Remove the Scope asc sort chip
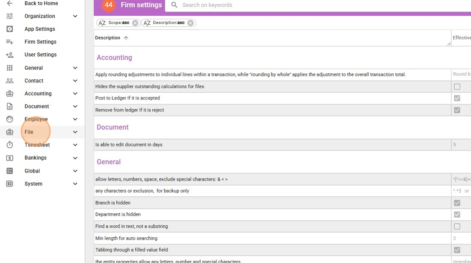 (x=135, y=23)
